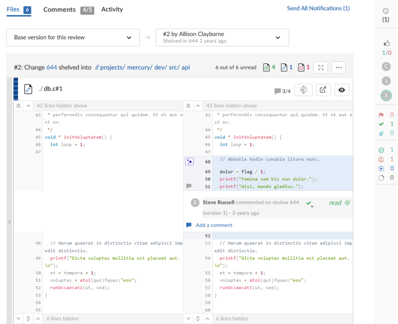Screen dimensions: 398x324
Task: Click the blue striped file marker bar beside db.c
Action: click(15, 89)
